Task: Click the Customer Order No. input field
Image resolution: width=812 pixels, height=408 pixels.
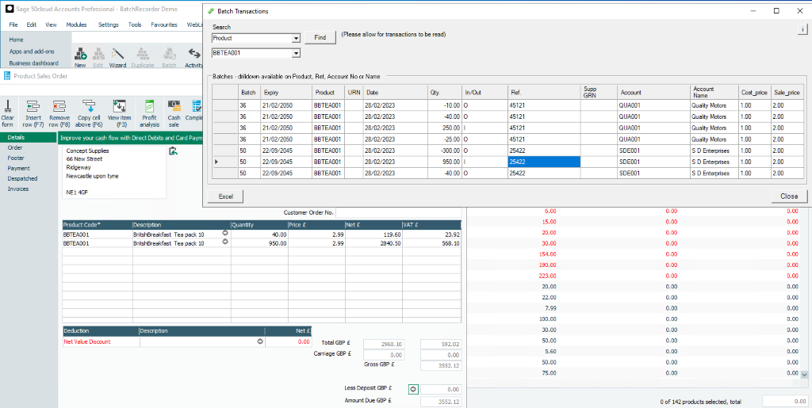Action: point(398,212)
